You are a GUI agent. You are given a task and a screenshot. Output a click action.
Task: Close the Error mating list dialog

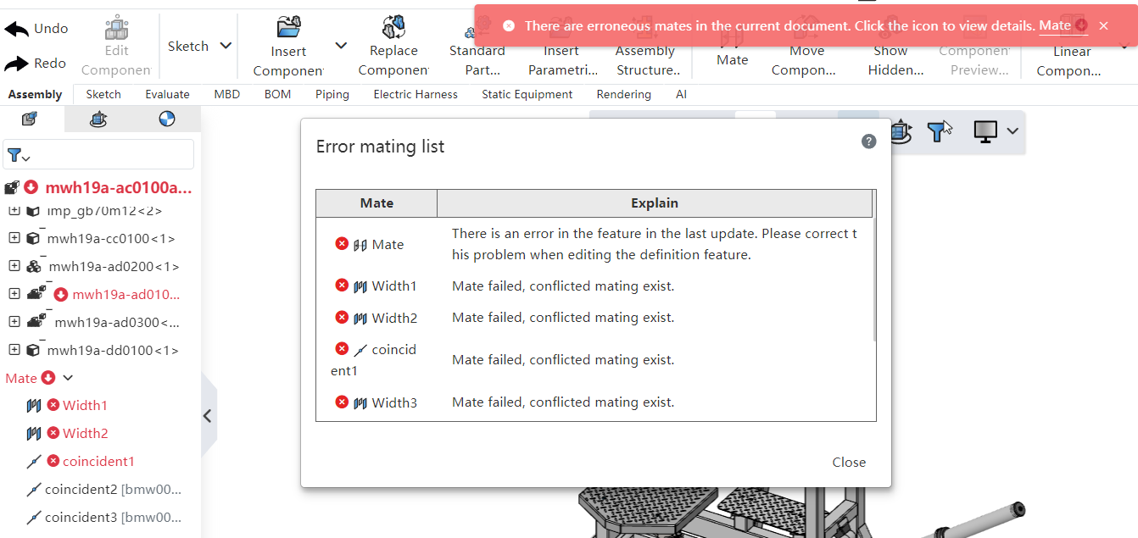point(848,462)
